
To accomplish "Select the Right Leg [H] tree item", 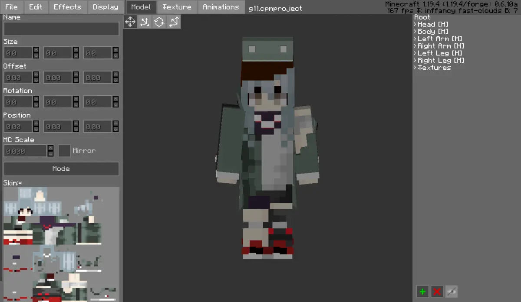I will click(439, 60).
